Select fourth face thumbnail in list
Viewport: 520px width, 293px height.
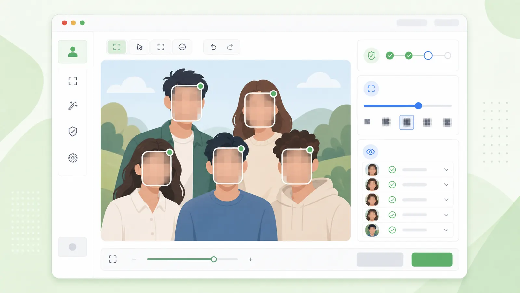[372, 215]
